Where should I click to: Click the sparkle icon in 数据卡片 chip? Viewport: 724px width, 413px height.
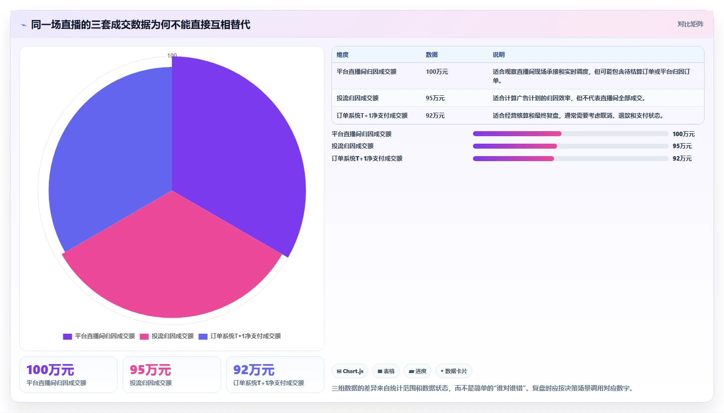click(x=442, y=371)
